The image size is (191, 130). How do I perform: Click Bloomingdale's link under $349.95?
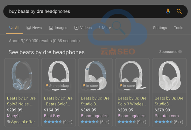pos(95,116)
